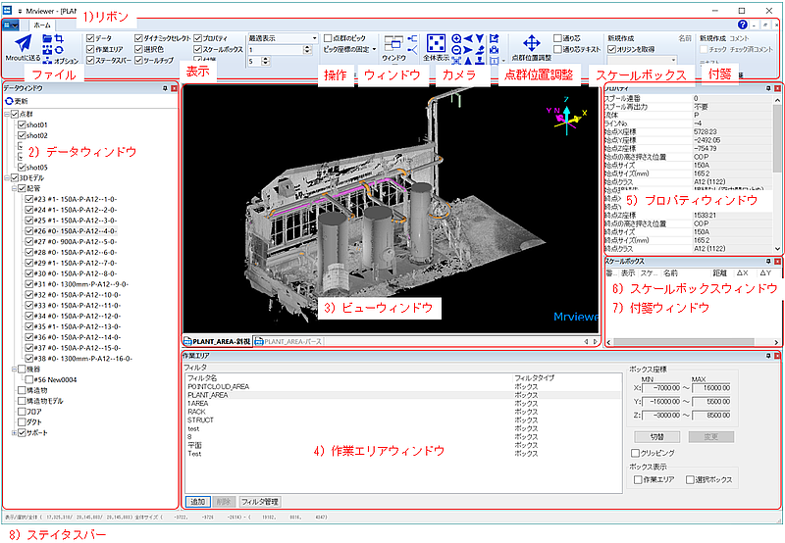
Task: Toggle the データ checkbox in ribbon
Action: pyautogui.click(x=90, y=38)
